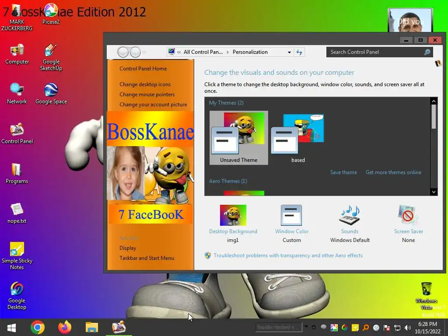Click the refresh button beside address bar
The width and height of the screenshot is (448, 336).
pos(299,52)
